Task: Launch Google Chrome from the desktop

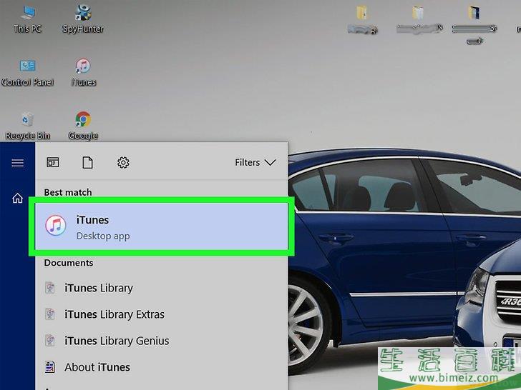Action: click(x=83, y=126)
